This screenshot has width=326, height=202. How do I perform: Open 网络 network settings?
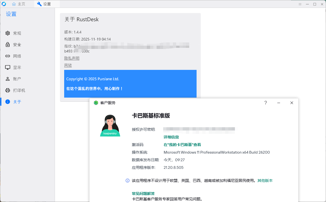coord(17,56)
